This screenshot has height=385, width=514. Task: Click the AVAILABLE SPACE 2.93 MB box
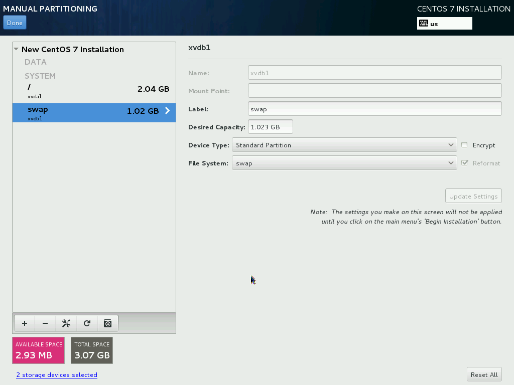[x=38, y=350]
